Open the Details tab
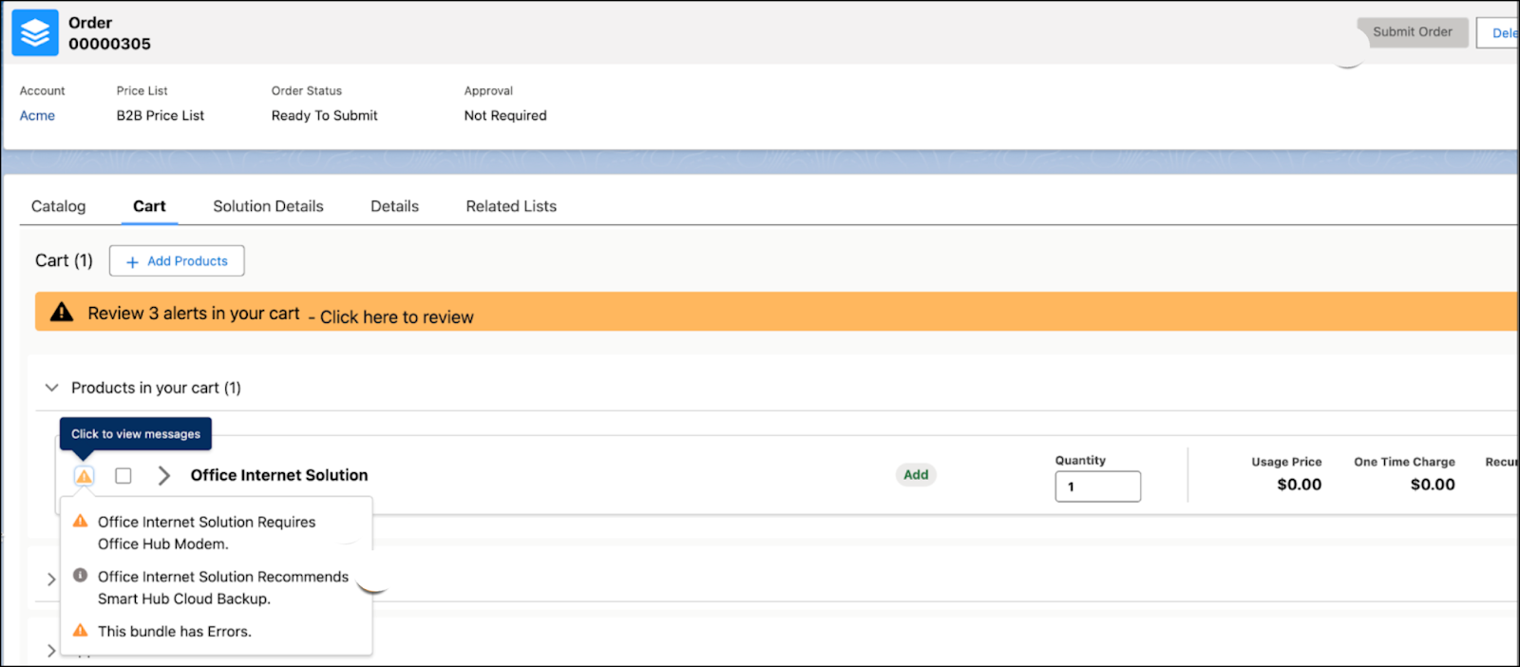1520x667 pixels. 394,206
